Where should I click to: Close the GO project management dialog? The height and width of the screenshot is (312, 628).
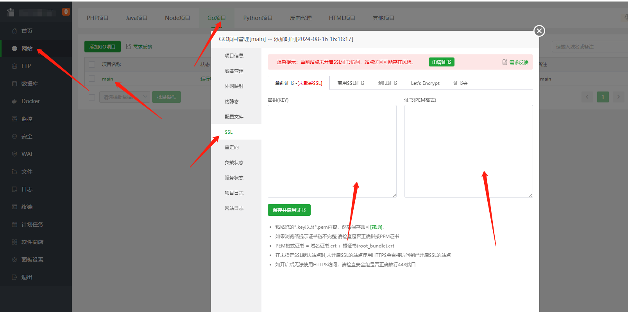click(x=539, y=31)
